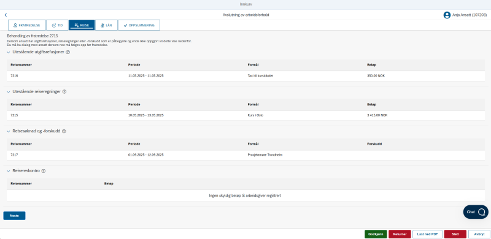Open the Anja Ansatt user avatar icon
The height and width of the screenshot is (239, 491).
point(447,15)
